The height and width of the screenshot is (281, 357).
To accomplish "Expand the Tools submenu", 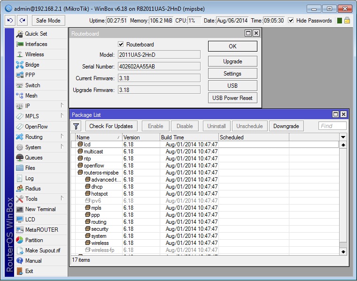I will [62, 198].
